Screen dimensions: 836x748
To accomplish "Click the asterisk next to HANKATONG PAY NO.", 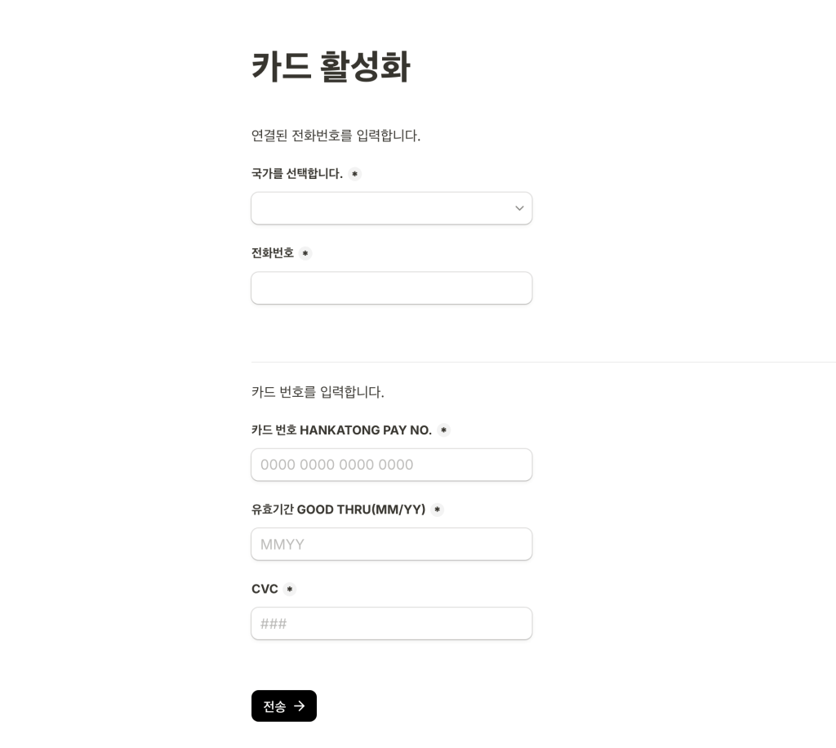I will coord(443,430).
